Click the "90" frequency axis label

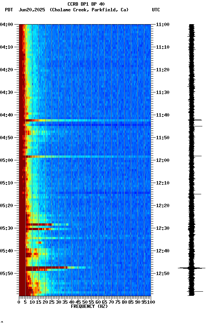[138, 302]
